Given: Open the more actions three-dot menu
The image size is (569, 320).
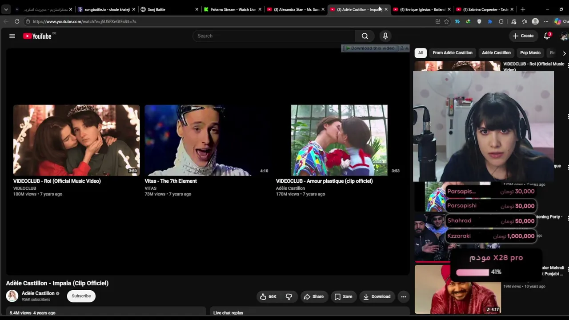Looking at the screenshot, I should [x=404, y=296].
